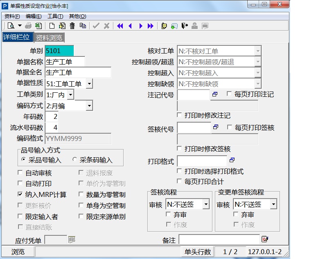The width and height of the screenshot is (334, 259).
Task: Open lookup window next to 打印格式 field
Action: [232, 160]
